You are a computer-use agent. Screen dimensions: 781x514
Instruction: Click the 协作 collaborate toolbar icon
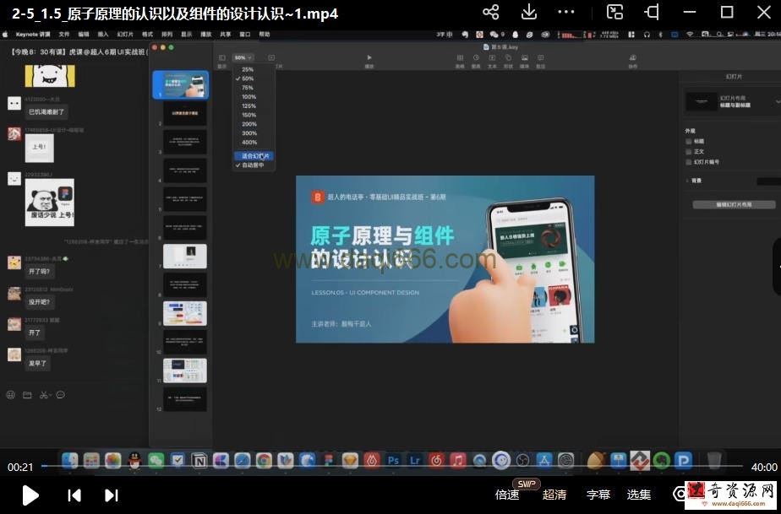pos(632,57)
